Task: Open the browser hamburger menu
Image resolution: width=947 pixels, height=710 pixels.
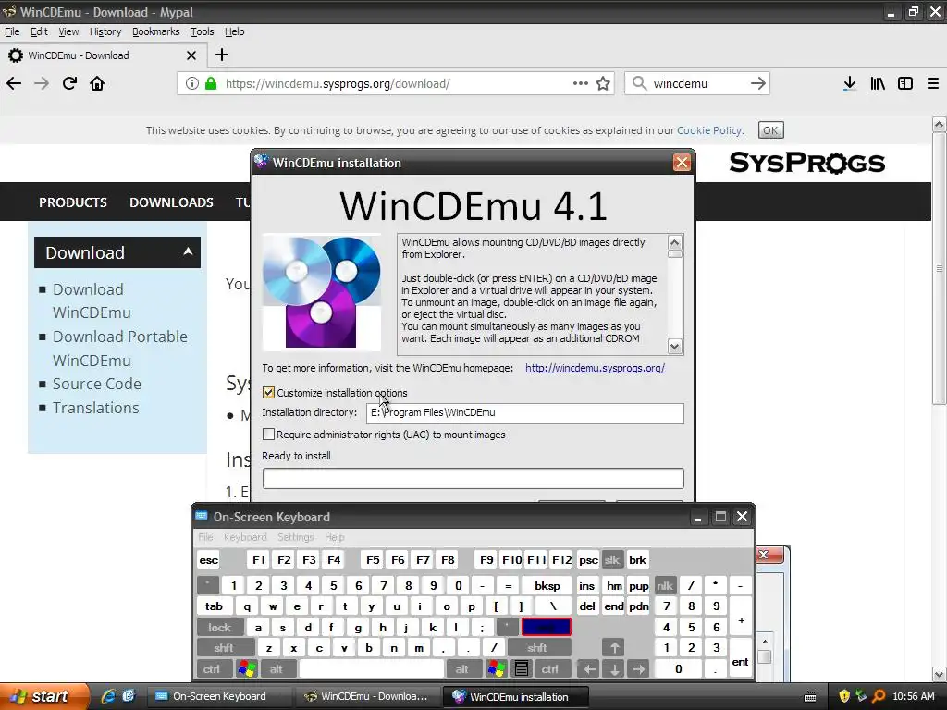Action: (x=933, y=83)
